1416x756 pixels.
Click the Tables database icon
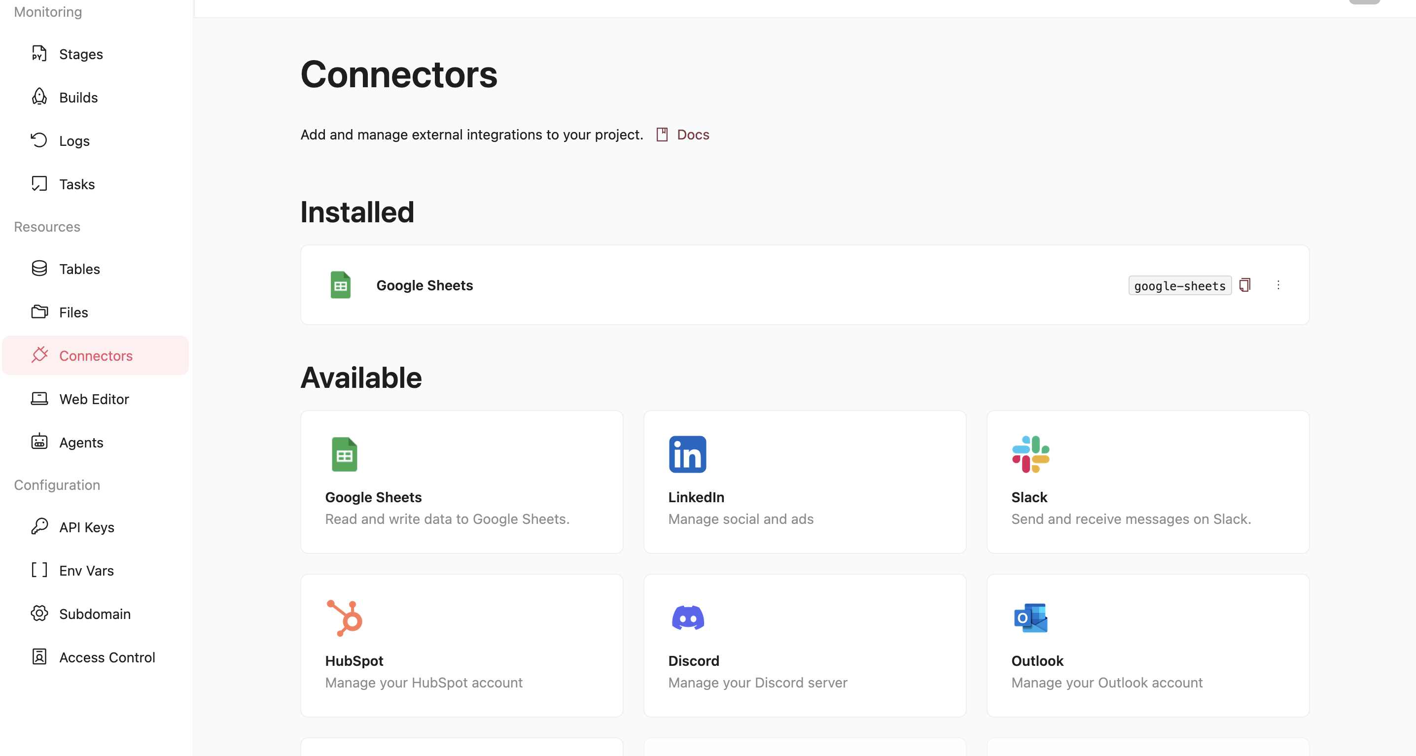pyautogui.click(x=39, y=268)
